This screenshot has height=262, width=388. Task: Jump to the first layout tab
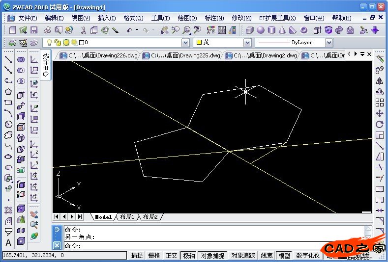click(57, 216)
